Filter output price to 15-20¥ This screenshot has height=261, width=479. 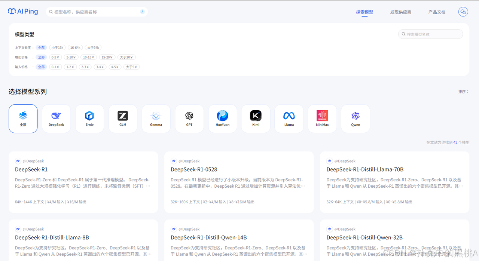coord(107,57)
